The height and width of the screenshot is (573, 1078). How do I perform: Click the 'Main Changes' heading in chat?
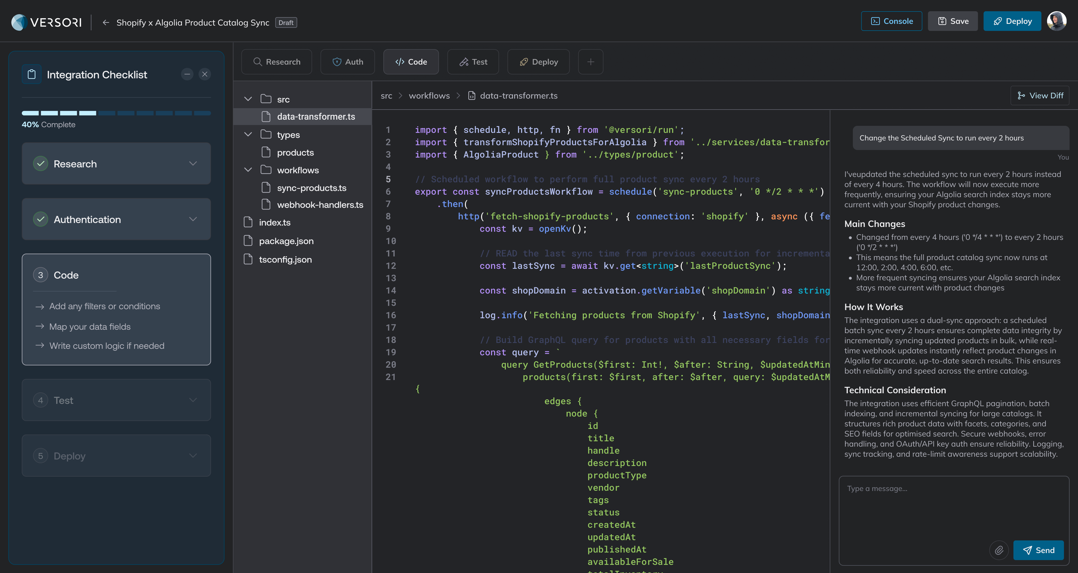pos(875,224)
